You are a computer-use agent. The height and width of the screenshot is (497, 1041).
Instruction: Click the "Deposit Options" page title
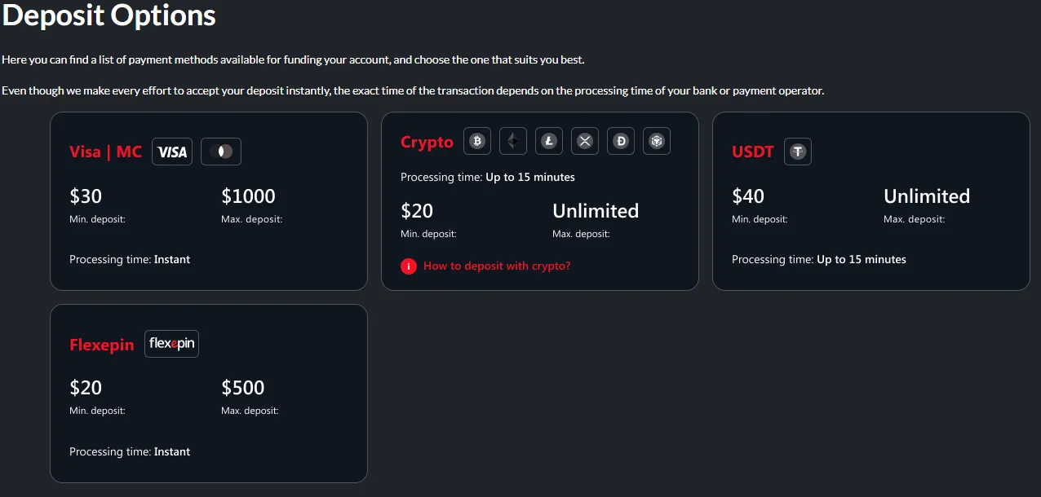[x=109, y=15]
